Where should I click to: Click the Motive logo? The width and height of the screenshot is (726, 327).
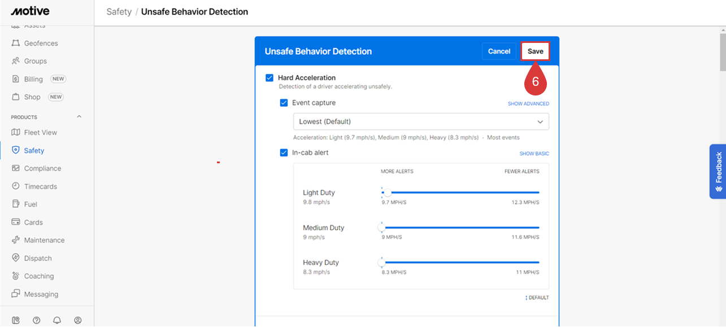(x=31, y=11)
